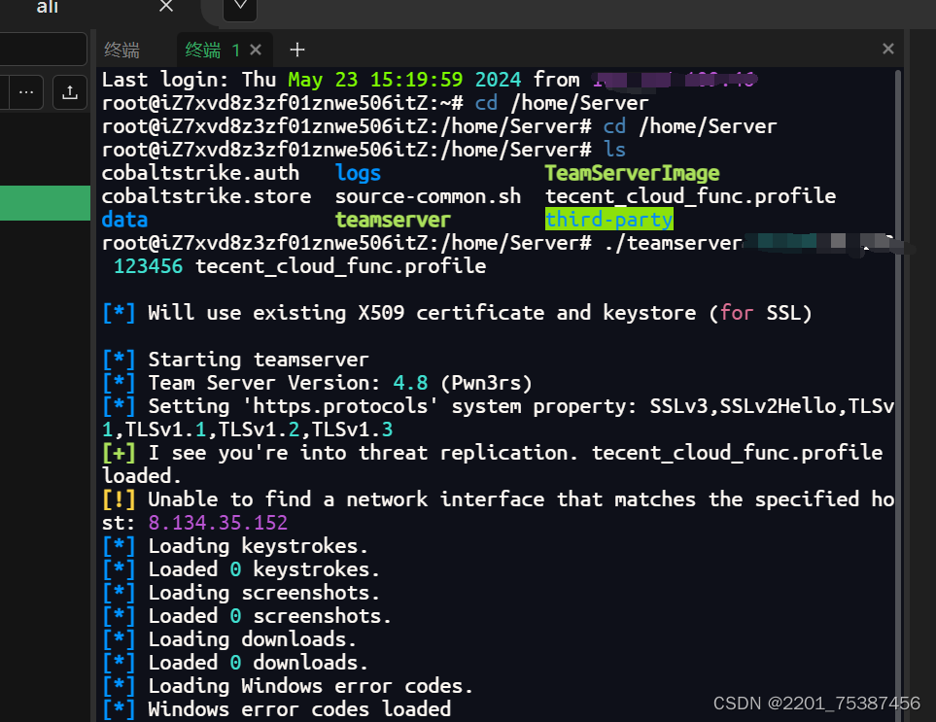
Task: Click the password '123456' text
Action: coord(148,266)
